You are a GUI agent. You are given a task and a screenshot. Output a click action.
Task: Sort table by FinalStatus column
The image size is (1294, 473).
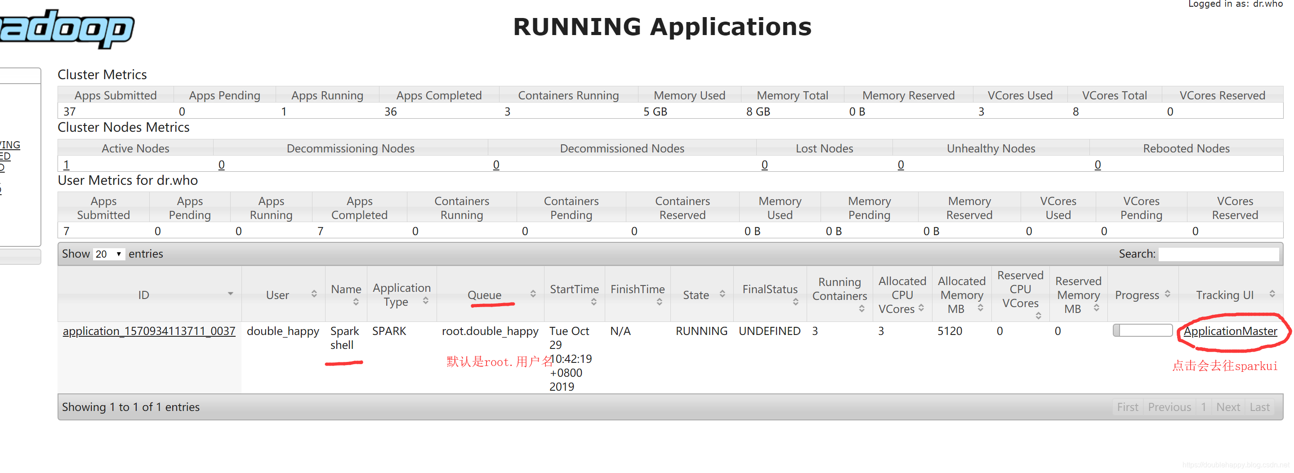pyautogui.click(x=770, y=294)
